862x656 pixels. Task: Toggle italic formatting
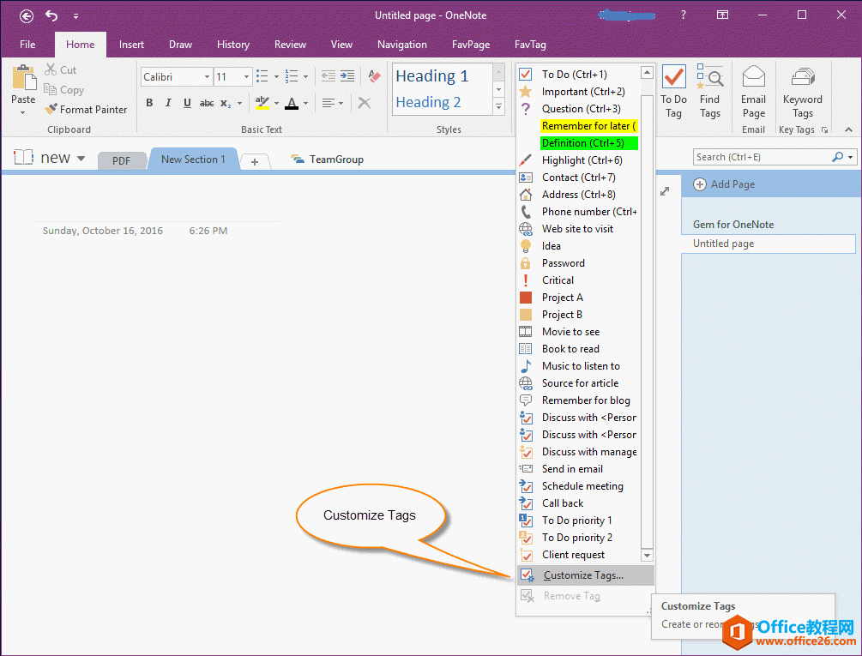[167, 102]
